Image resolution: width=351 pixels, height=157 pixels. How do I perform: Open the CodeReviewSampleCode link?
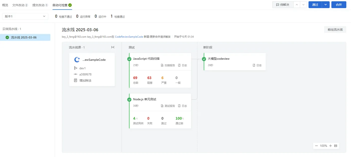pos(129,37)
